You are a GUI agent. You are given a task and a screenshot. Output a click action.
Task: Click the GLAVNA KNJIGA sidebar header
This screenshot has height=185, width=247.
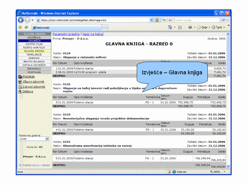(35, 34)
